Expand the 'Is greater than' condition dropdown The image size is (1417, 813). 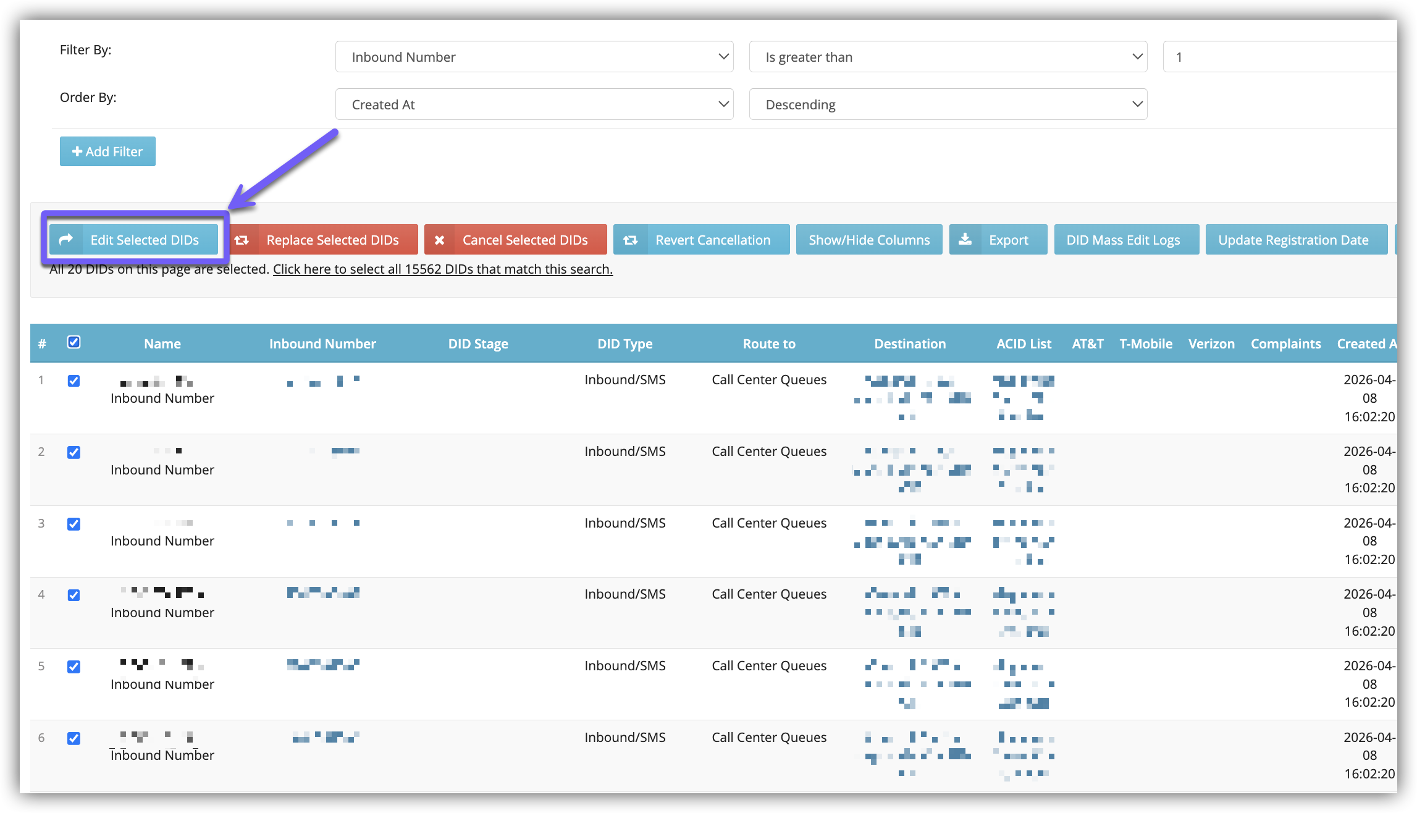(948, 57)
